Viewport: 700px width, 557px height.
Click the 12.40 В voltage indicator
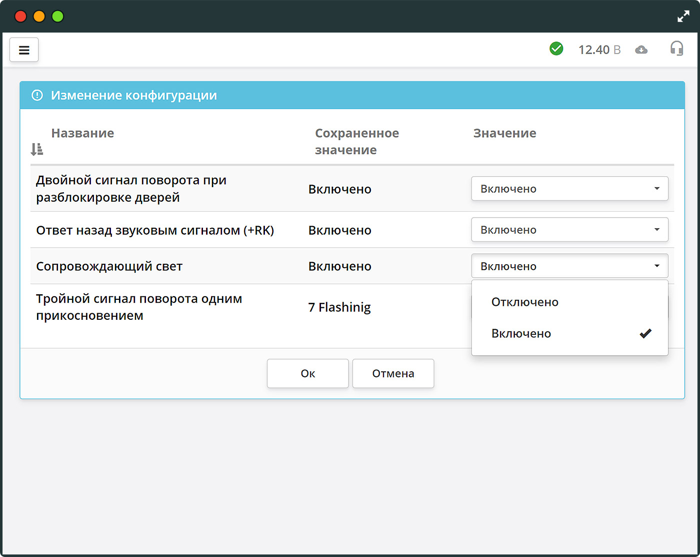coord(599,50)
